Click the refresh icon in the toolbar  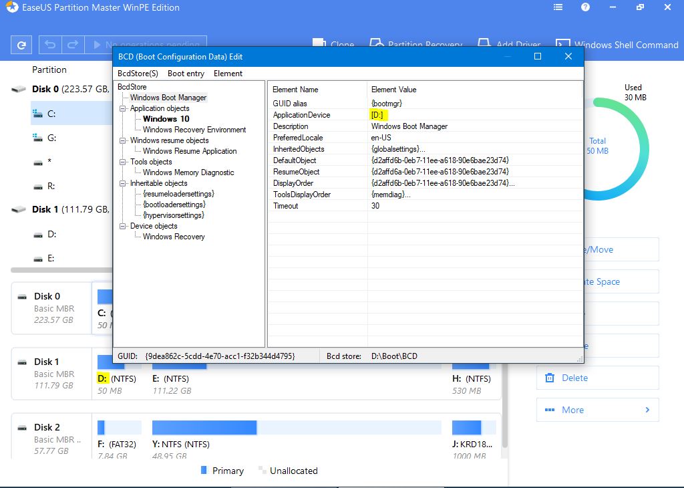[x=21, y=45]
